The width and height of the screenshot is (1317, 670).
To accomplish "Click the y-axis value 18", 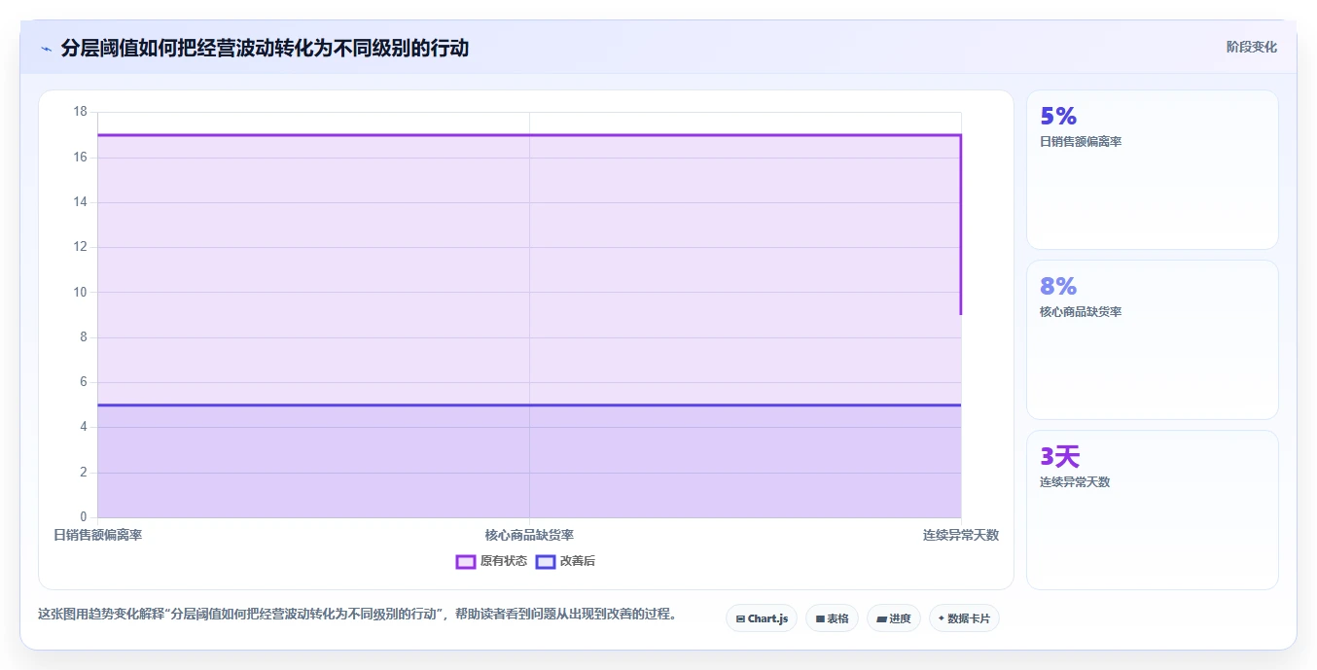I will click(81, 112).
